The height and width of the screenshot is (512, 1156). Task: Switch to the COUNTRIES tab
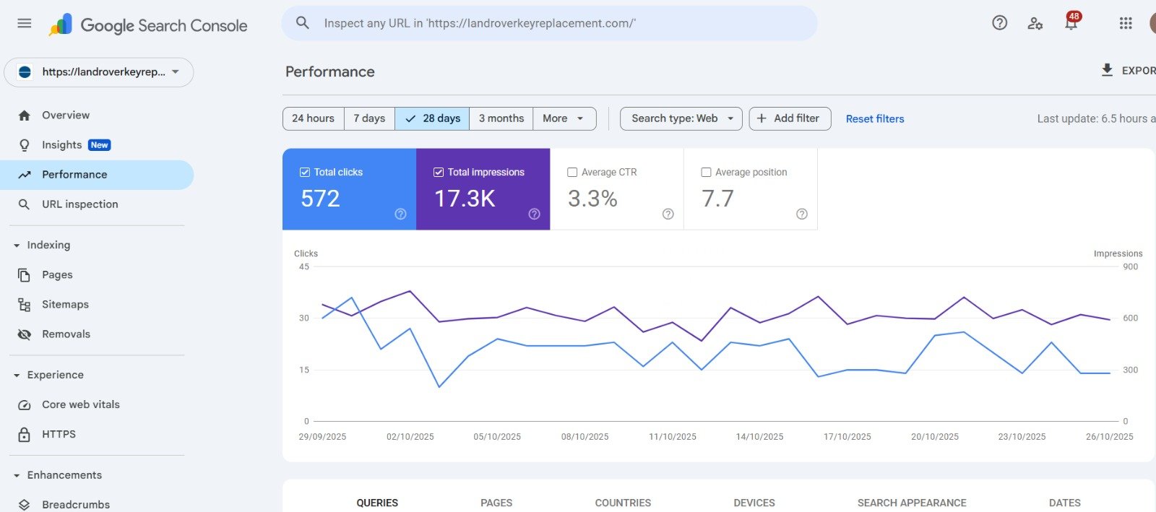[x=622, y=503]
